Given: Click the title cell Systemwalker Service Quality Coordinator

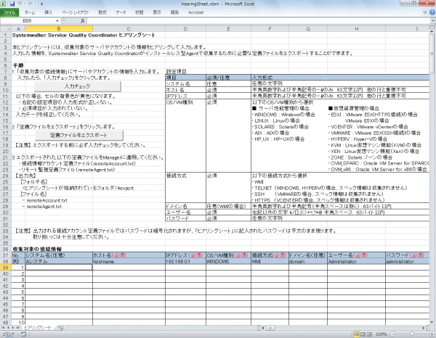Looking at the screenshot, I should point(84,36).
